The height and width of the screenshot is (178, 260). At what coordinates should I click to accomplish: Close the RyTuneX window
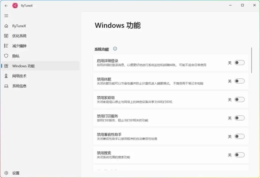coord(254,5)
